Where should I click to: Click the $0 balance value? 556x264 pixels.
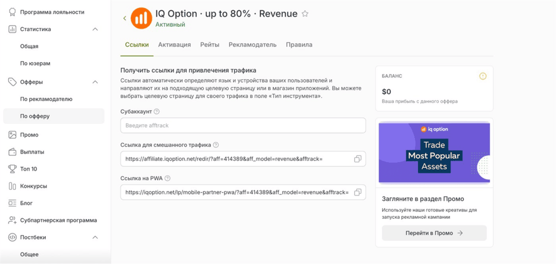386,92
